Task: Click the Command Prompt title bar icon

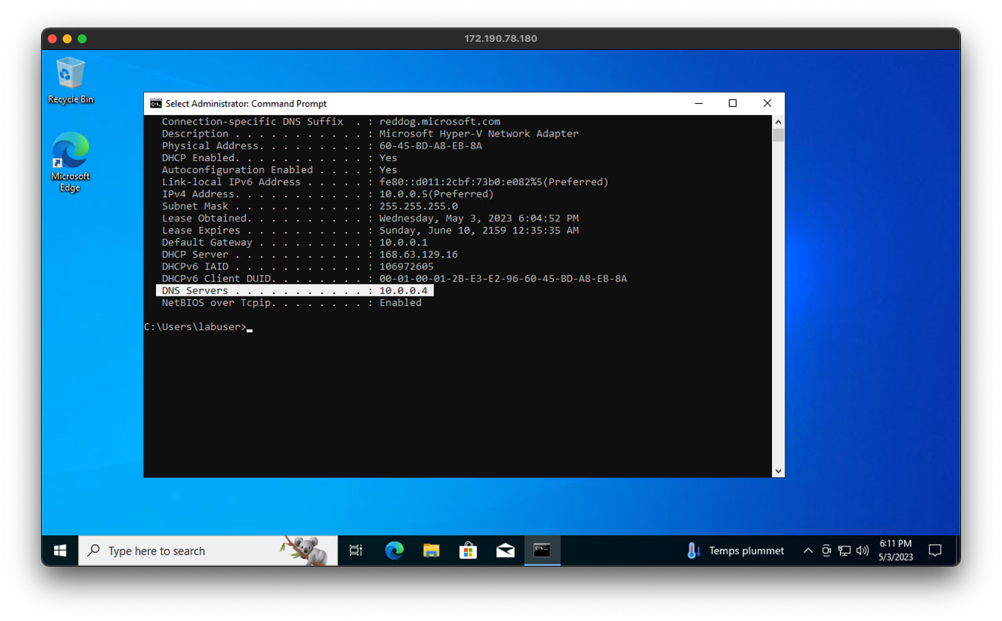Action: pyautogui.click(x=155, y=103)
